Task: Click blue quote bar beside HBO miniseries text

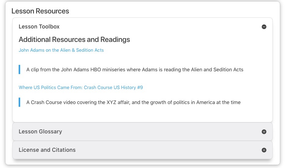Action: 20,69
